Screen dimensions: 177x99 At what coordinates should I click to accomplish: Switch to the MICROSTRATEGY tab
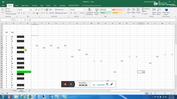[x=74, y=5]
